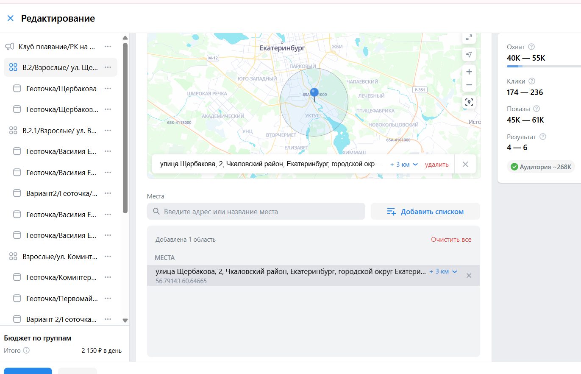The height and width of the screenshot is (374, 581).
Task: Click the map locate-me arrow icon
Action: [469, 54]
